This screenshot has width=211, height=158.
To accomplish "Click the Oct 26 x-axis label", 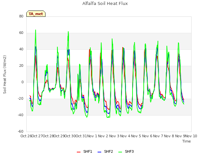I will coord(26,136).
